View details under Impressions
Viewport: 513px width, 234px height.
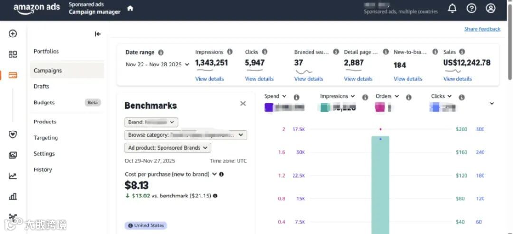point(209,79)
